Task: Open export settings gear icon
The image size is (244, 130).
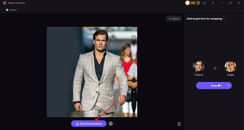Action: click(111, 124)
